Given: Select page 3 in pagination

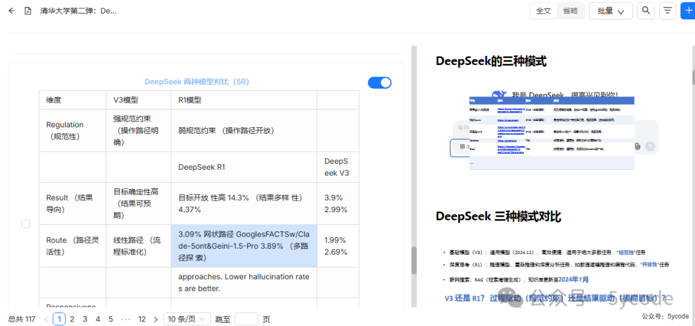Looking at the screenshot, I should point(85,319).
